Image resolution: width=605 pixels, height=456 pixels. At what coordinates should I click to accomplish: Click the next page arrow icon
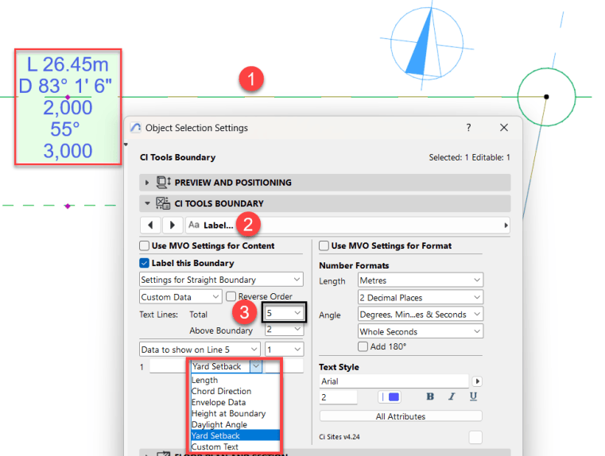[173, 226]
